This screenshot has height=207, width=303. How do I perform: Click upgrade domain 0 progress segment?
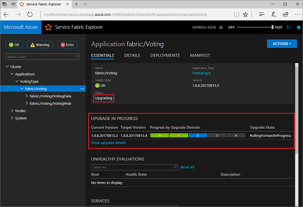click(159, 135)
